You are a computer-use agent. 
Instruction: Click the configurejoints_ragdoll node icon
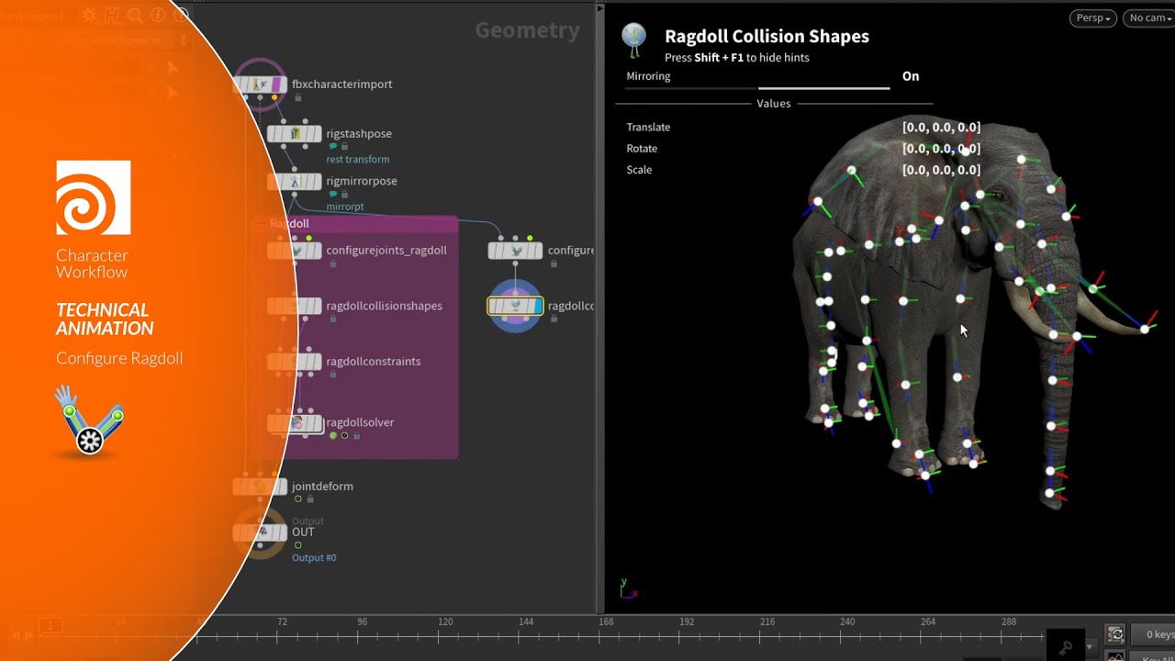click(x=295, y=251)
